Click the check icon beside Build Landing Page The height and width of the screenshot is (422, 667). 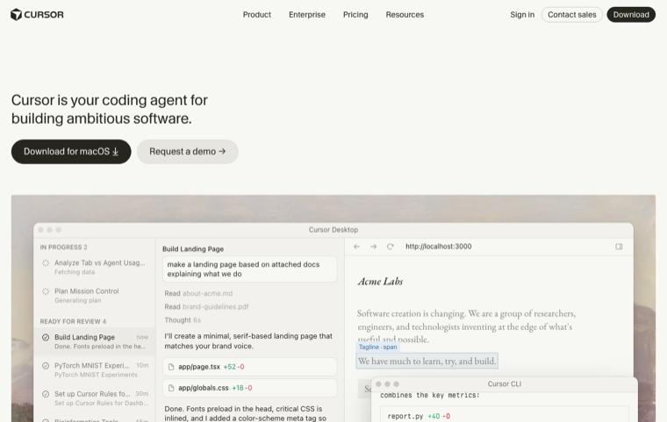pos(46,338)
